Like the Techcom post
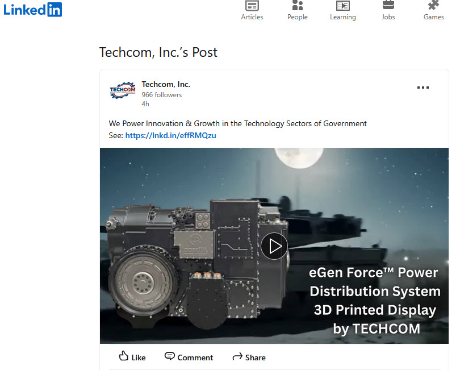460x370 pixels. [x=132, y=357]
